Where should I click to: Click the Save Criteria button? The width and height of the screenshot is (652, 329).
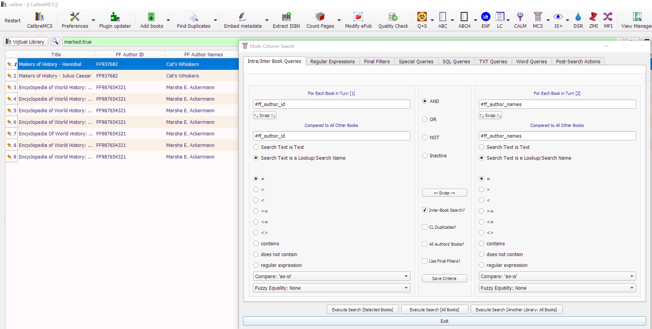(x=444, y=278)
